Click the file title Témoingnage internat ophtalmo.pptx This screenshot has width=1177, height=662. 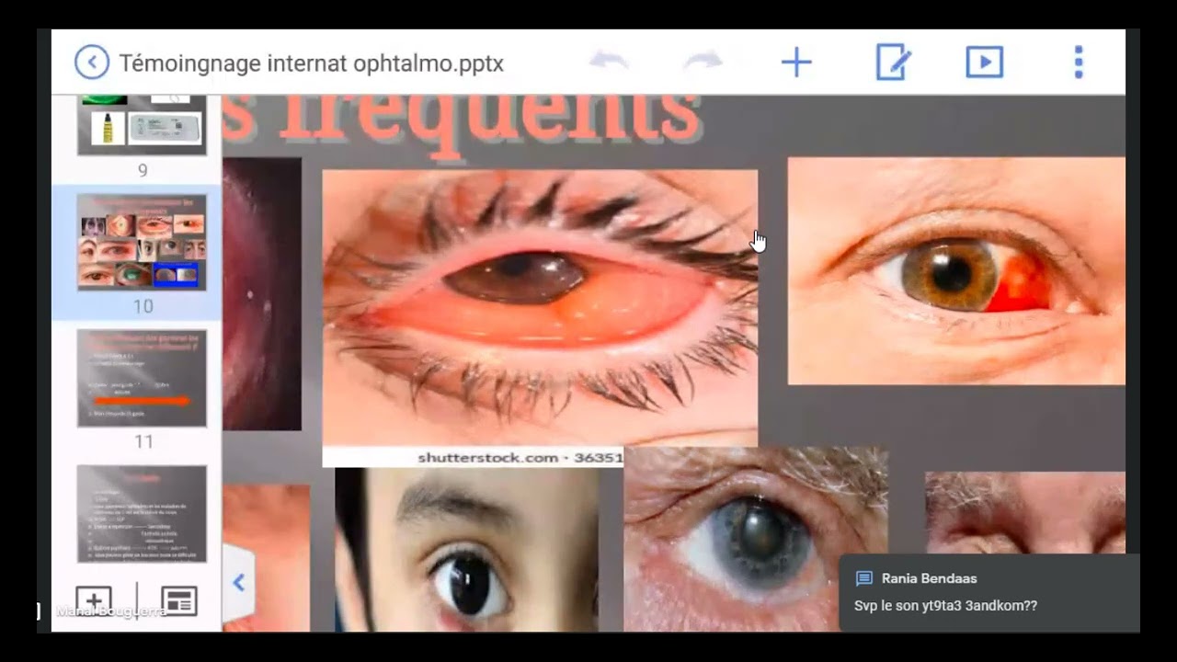[x=311, y=63]
